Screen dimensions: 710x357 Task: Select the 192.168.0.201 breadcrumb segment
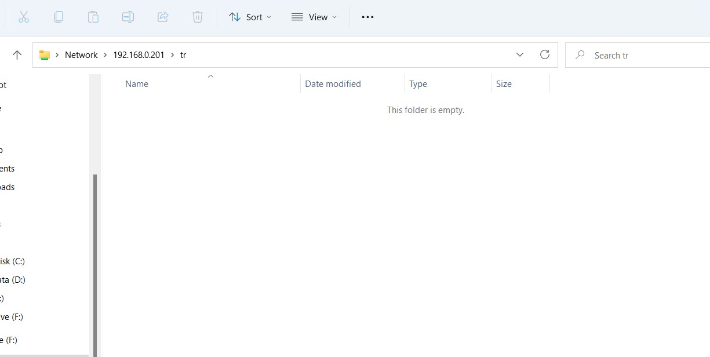[139, 55]
